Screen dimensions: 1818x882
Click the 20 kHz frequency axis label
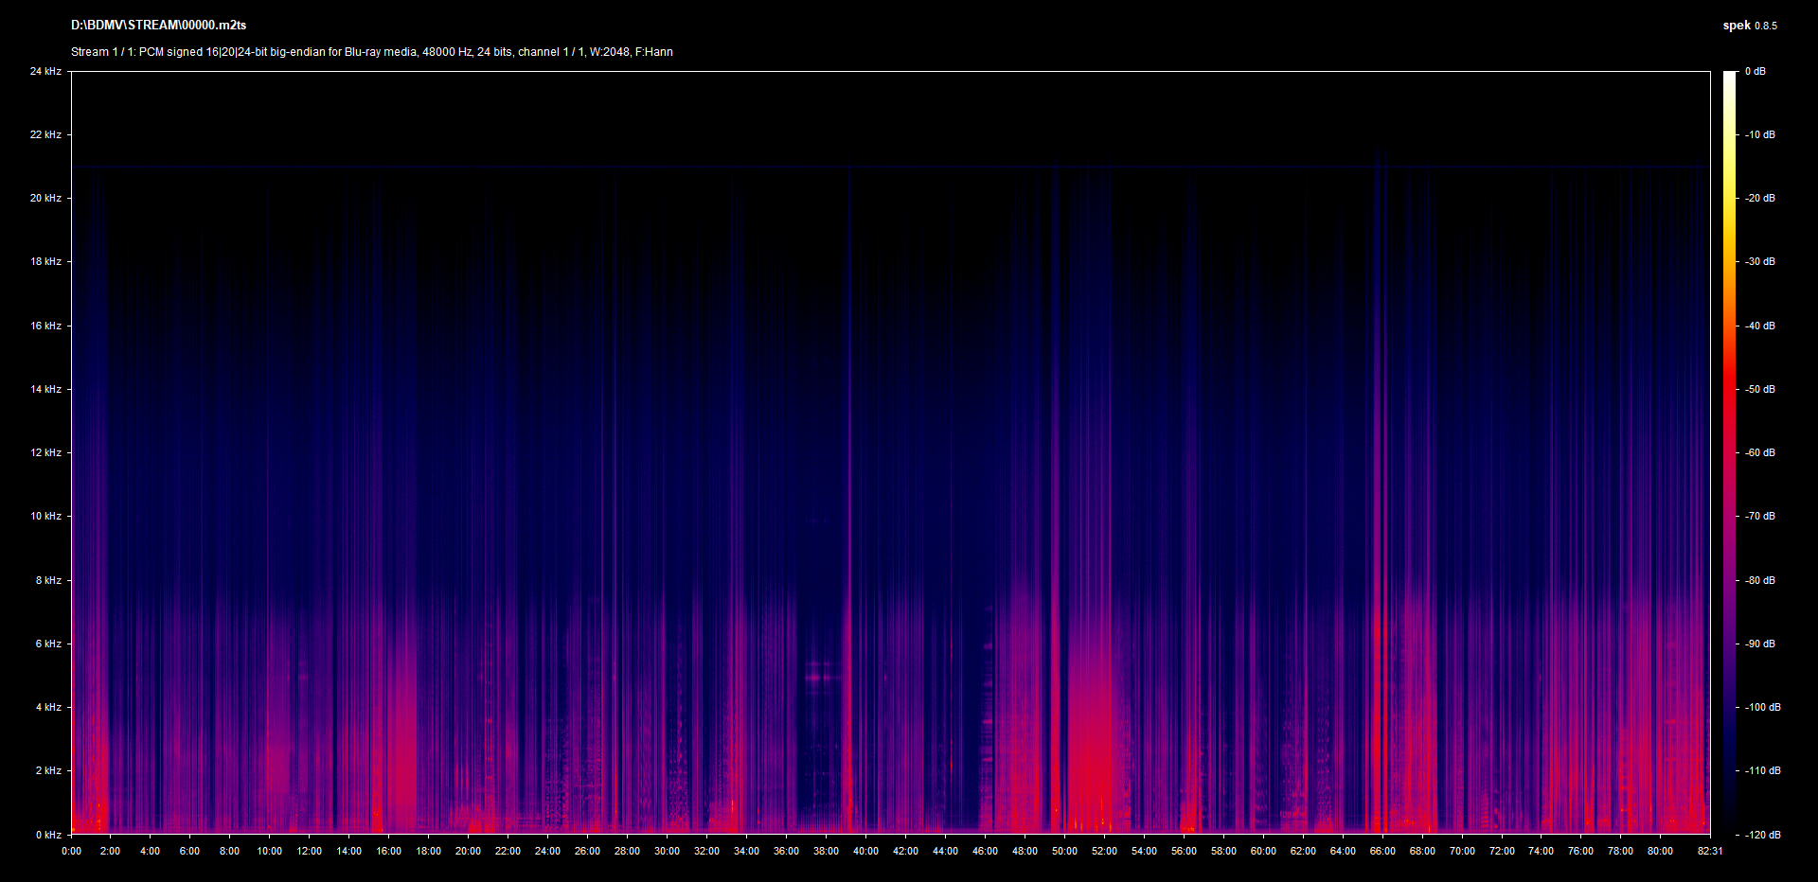(x=45, y=198)
